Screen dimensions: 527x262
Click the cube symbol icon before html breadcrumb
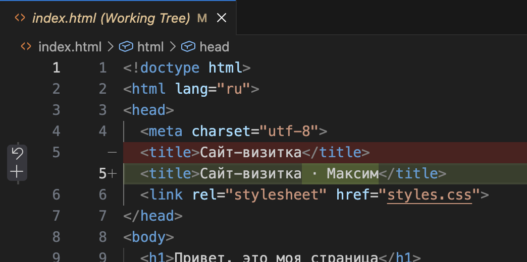tap(126, 47)
